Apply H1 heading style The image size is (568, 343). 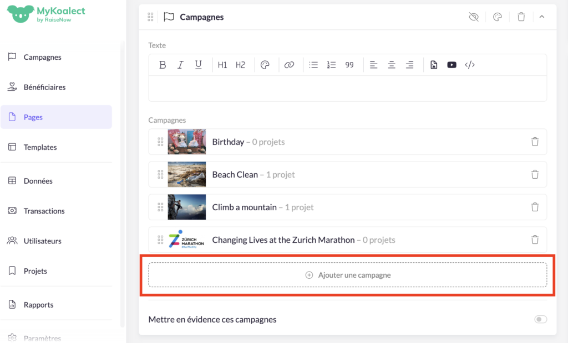tap(222, 65)
